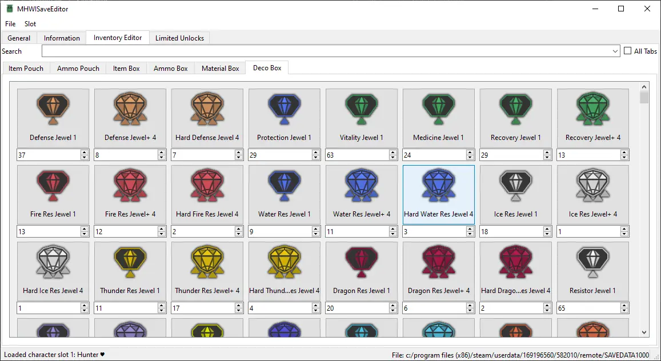This screenshot has width=661, height=361.
Task: Open the Slot menu
Action: coord(30,23)
